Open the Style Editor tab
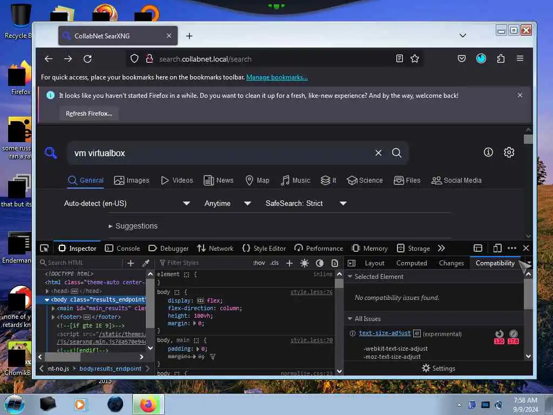The image size is (553, 415). [264, 249]
